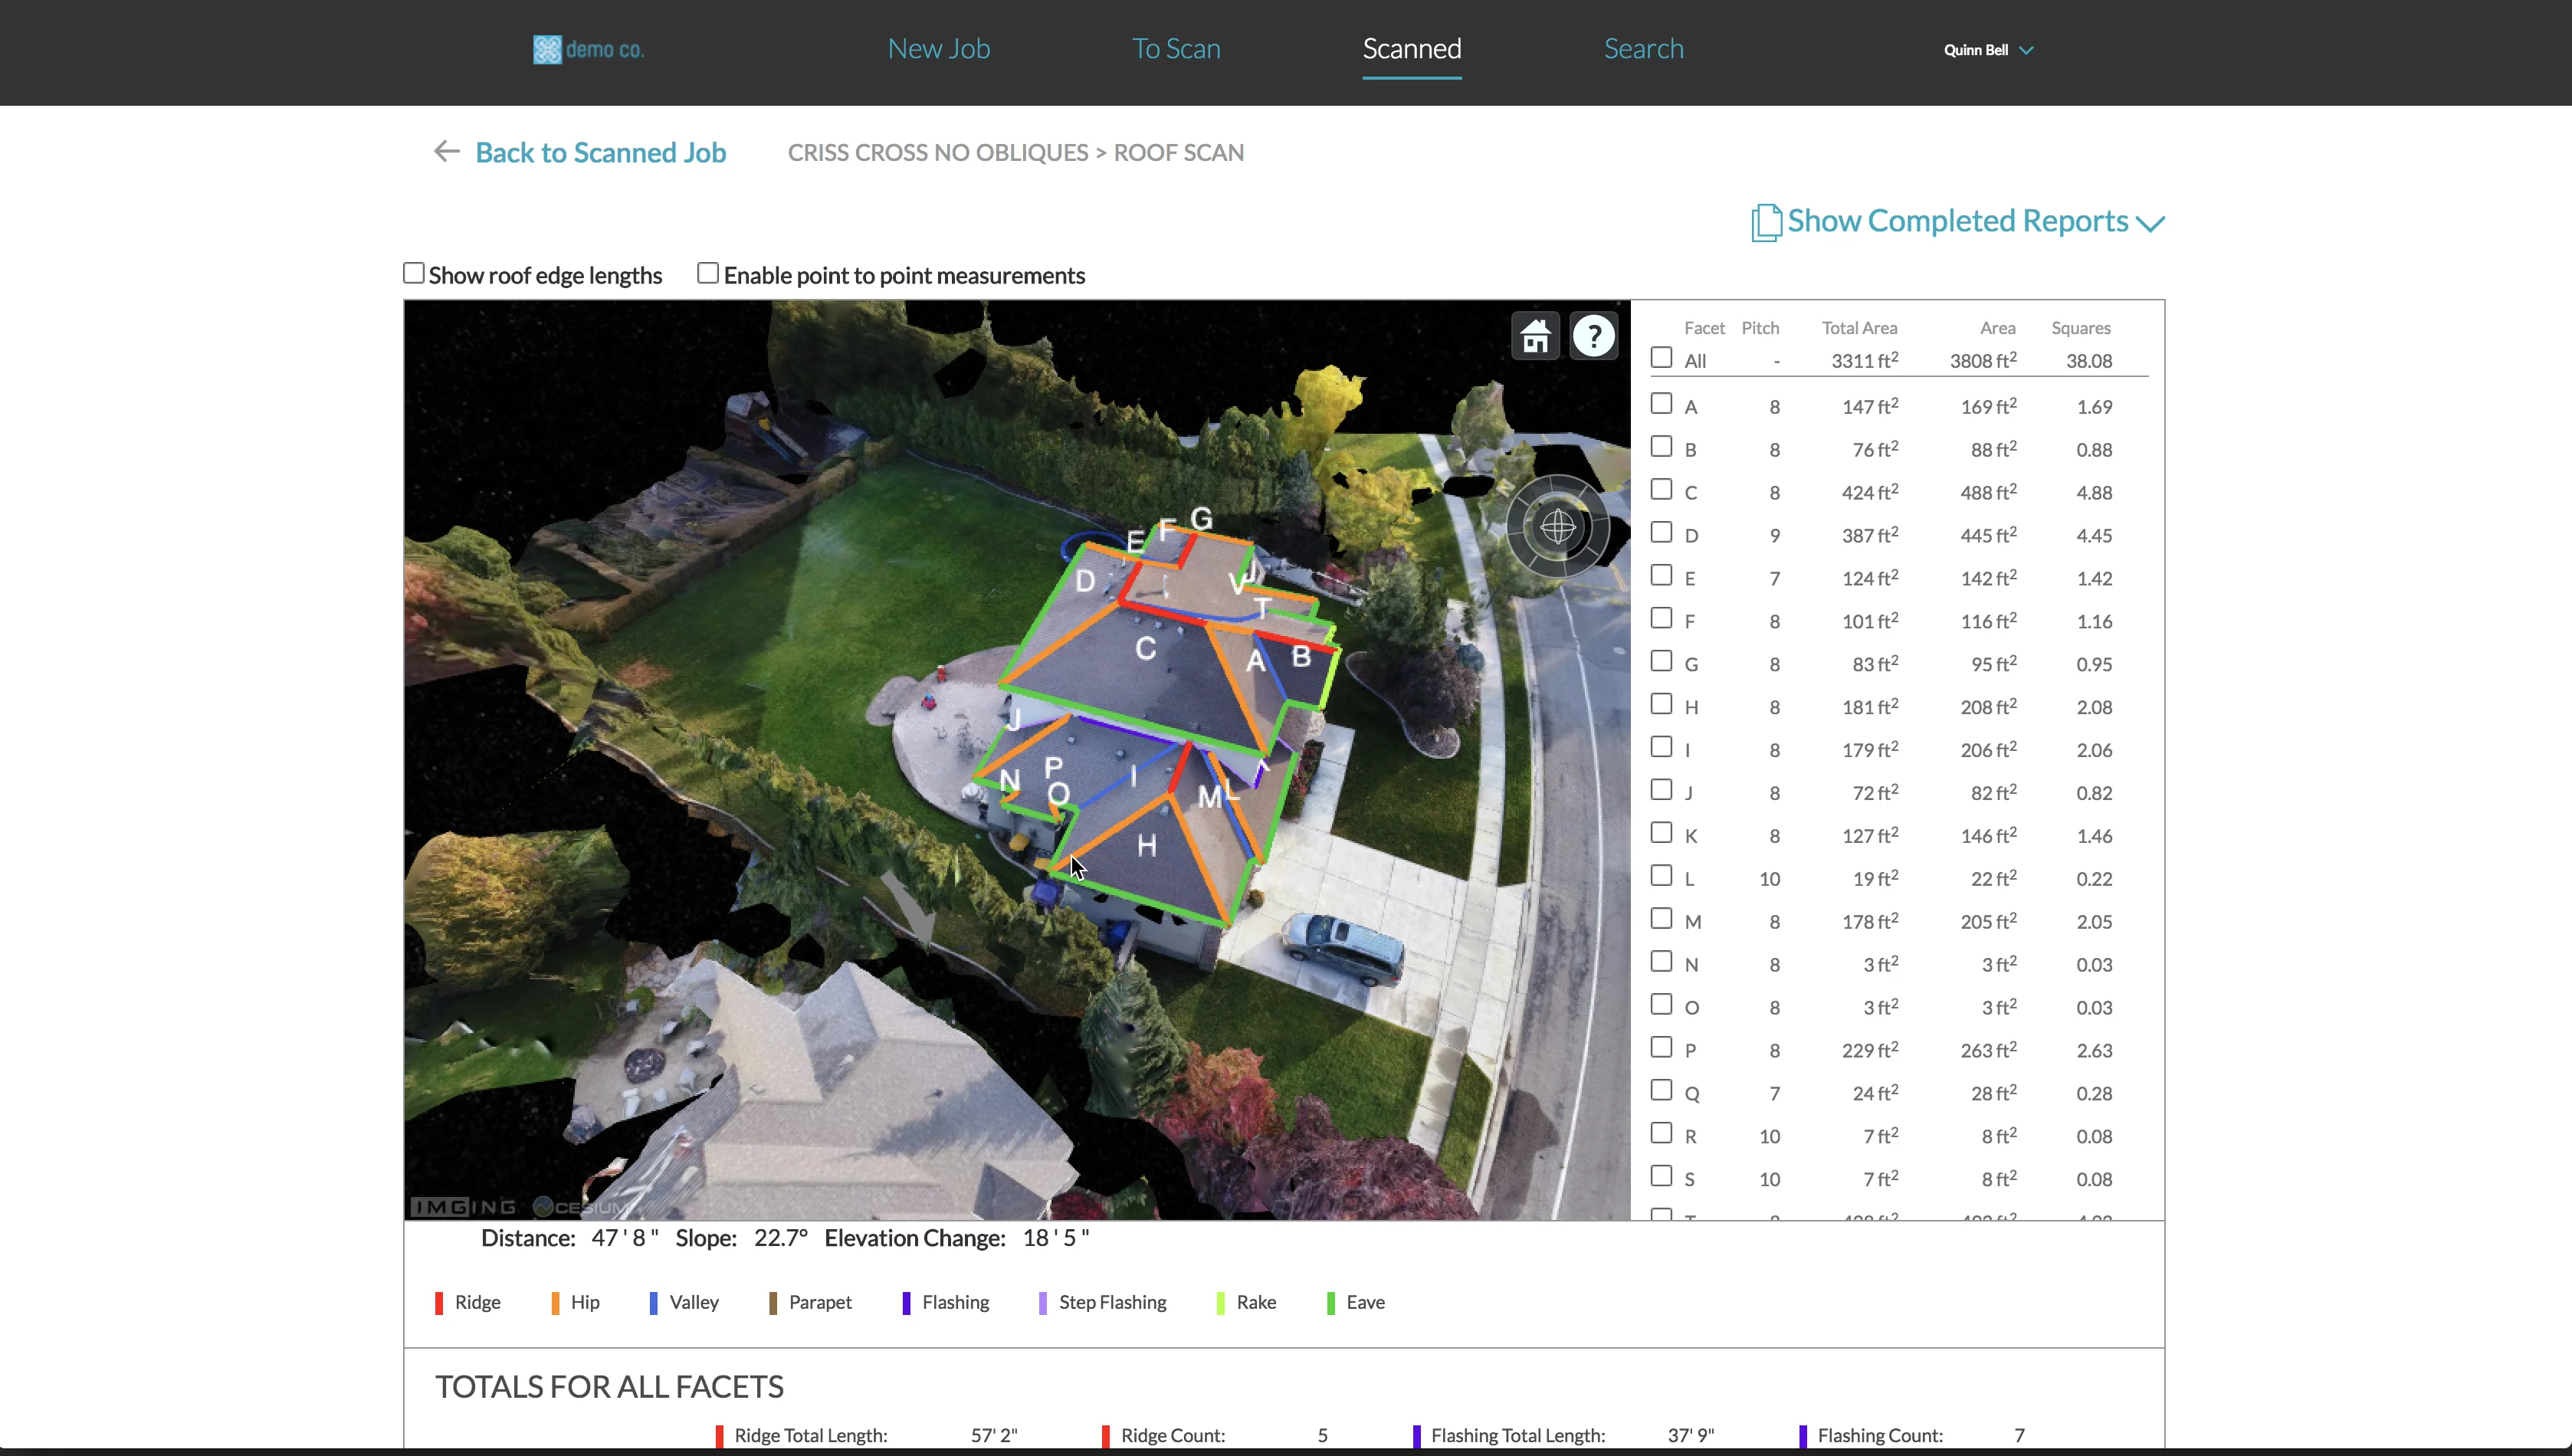Select facet A checkbox

(1661, 404)
